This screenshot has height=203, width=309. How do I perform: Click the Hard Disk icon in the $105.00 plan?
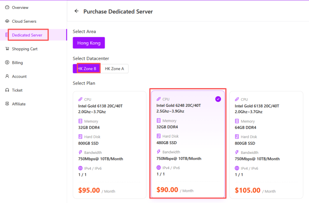(x=237, y=136)
